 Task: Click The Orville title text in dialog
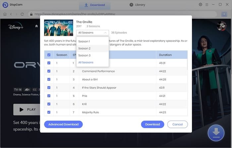click(x=84, y=22)
